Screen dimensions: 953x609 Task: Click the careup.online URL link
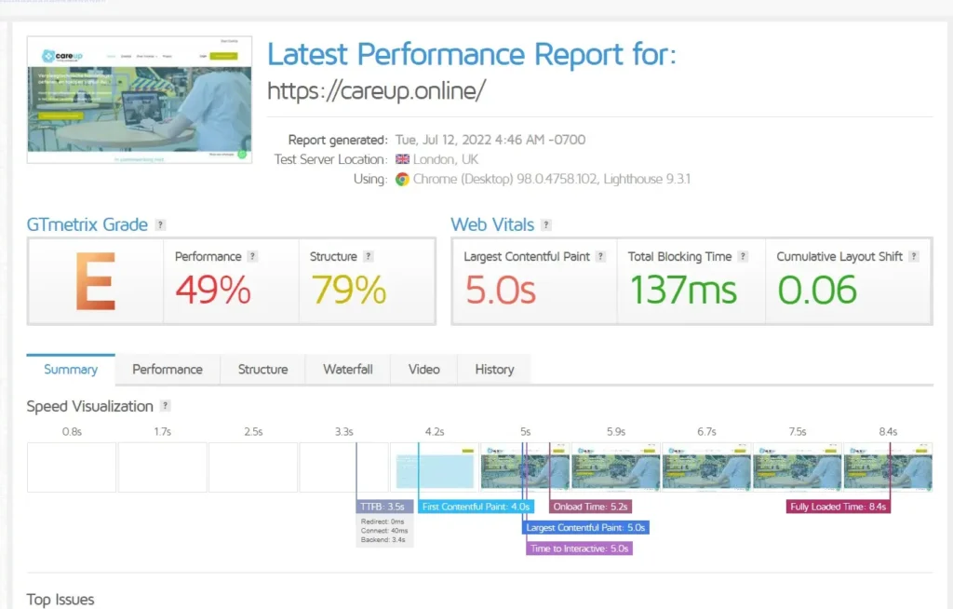(377, 90)
